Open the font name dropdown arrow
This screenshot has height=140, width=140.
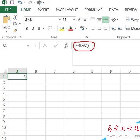tap(60, 20)
